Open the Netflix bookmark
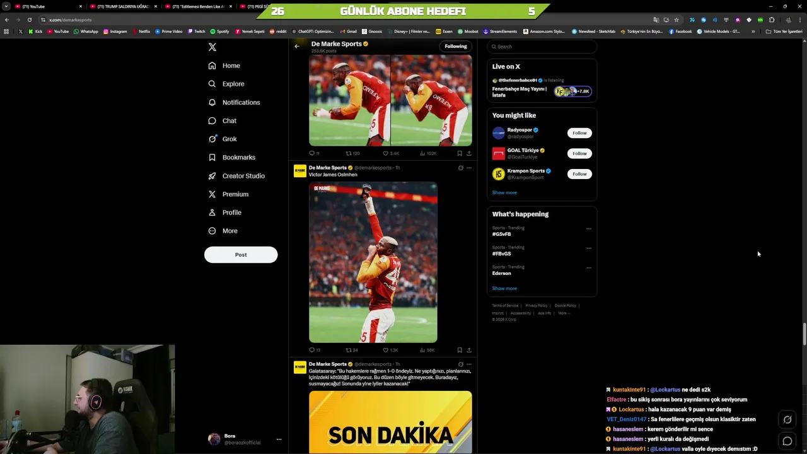 coord(141,31)
